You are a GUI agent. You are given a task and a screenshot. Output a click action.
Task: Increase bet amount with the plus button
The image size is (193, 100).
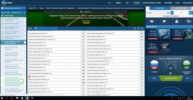point(190,13)
